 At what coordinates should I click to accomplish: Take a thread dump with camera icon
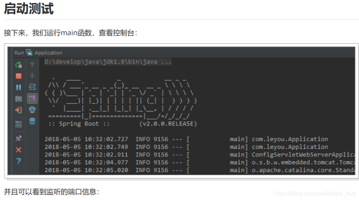(x=19, y=99)
